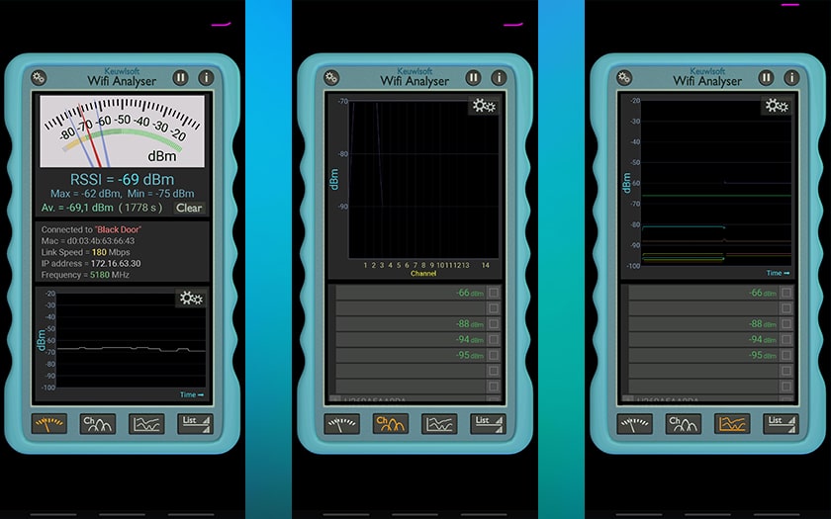Pause scanning in middle screenshot
The height and width of the screenshot is (519, 831).
pos(473,78)
